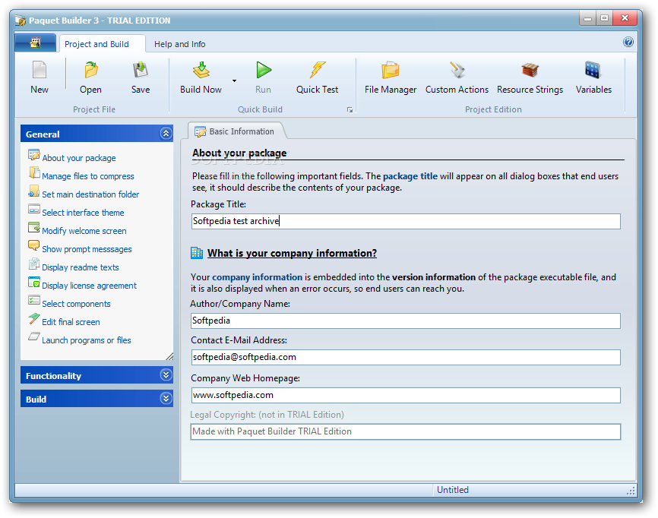
Task: Go to Set main destination folder
Action: tap(90, 194)
